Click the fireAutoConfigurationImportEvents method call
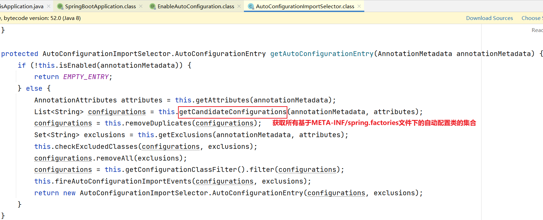Screen dimensions: 543x220 123,181
